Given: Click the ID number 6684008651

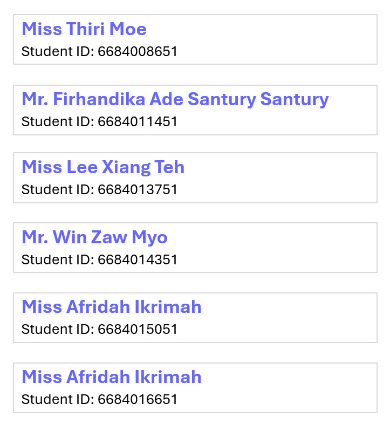Looking at the screenshot, I should 138,52.
